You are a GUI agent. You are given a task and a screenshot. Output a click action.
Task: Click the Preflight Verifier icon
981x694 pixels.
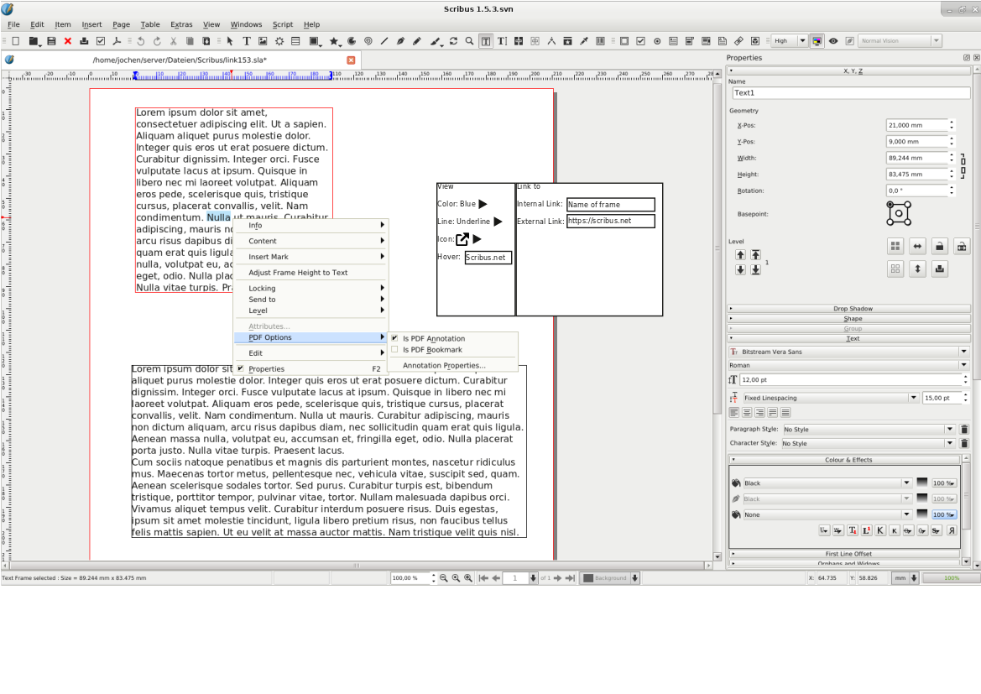pos(101,41)
